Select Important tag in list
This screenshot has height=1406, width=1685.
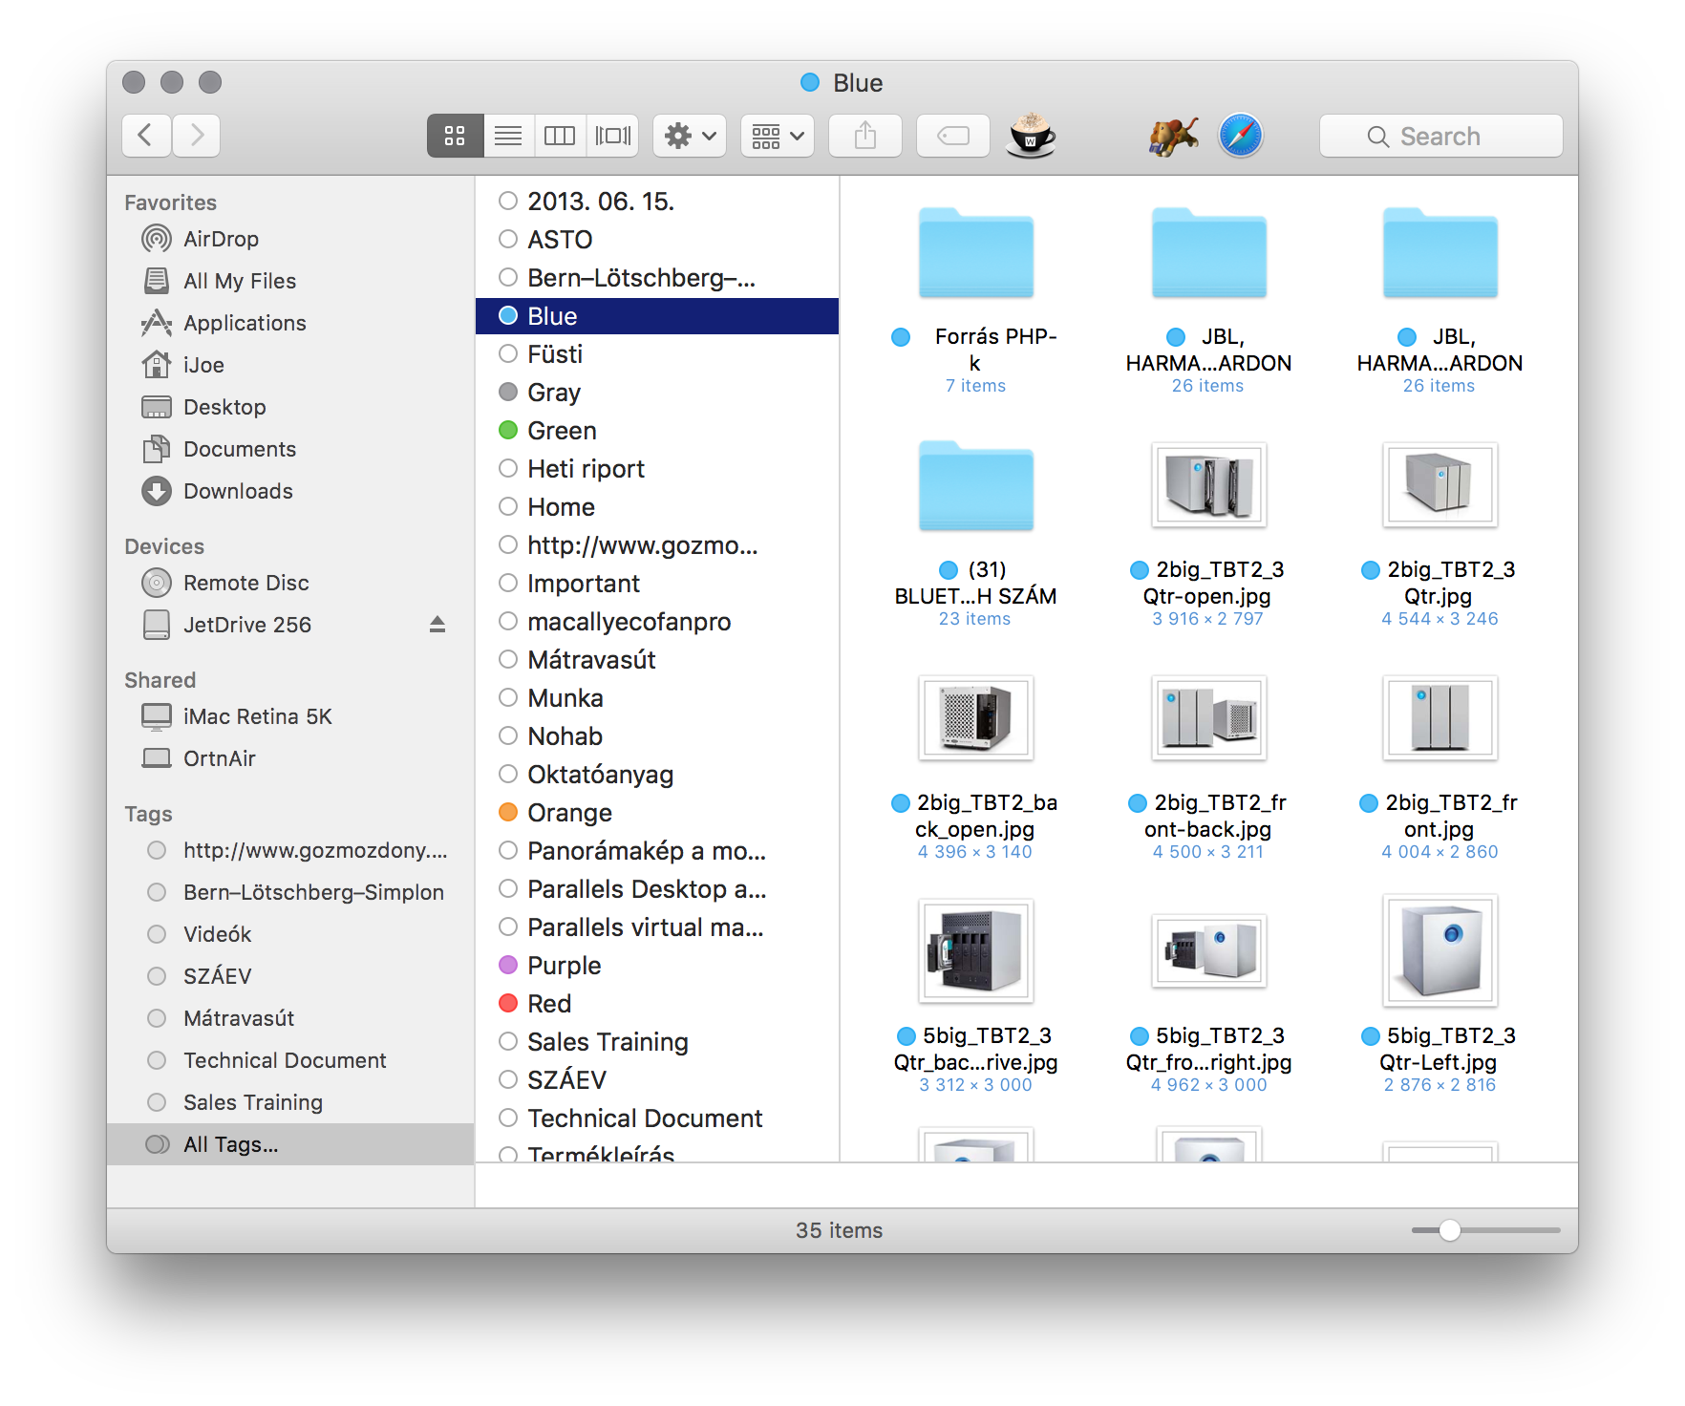657,584
